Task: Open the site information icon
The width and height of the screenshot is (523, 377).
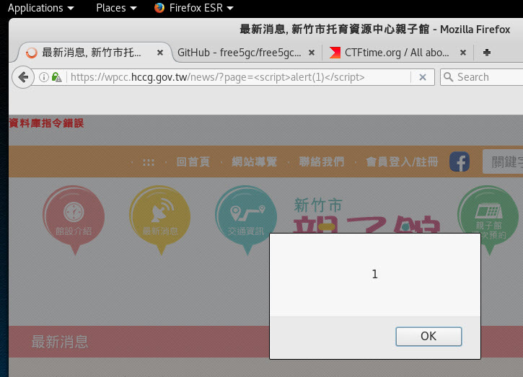Action: 43,77
